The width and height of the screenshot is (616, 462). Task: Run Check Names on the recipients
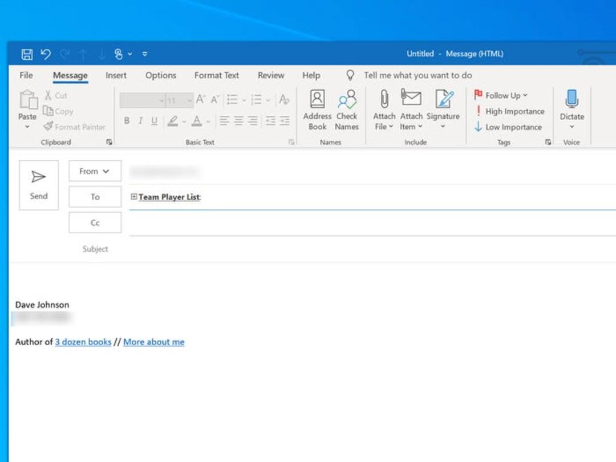(347, 110)
